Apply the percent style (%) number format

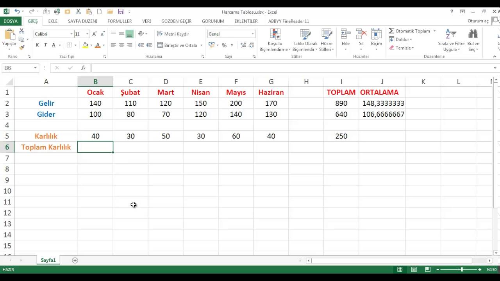[x=224, y=45]
